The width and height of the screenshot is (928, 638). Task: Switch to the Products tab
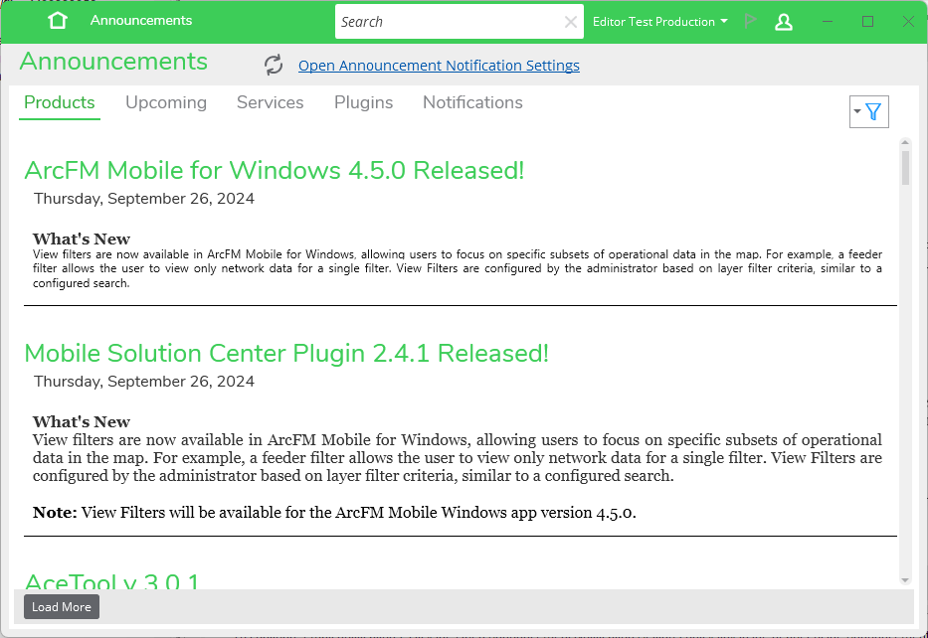click(x=60, y=103)
